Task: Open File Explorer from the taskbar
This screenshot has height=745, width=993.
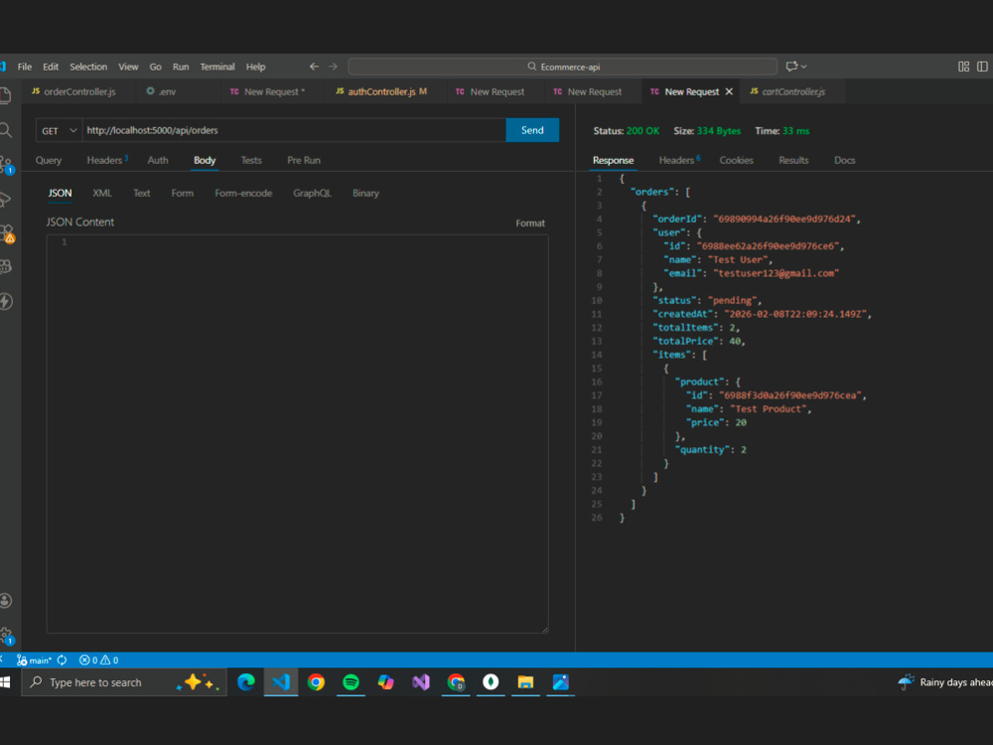Action: [525, 682]
